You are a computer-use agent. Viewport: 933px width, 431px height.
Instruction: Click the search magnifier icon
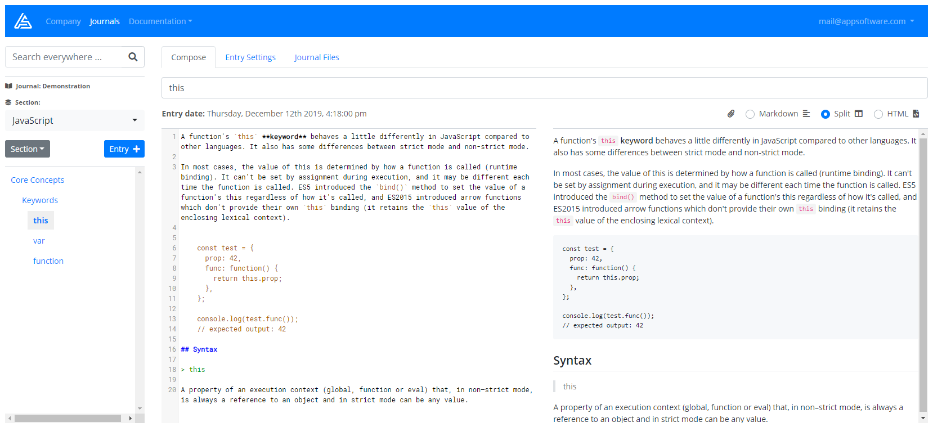133,57
